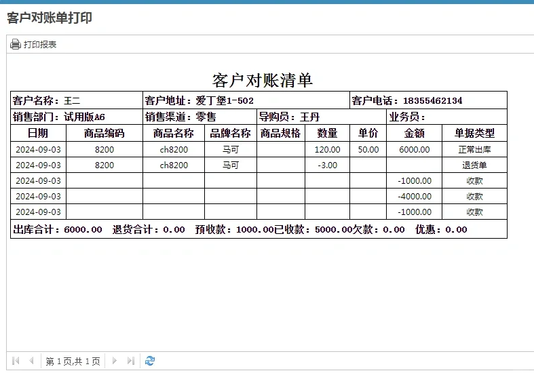Screen dimensions: 534x375
Task: Select the 客户地址：爱丁堡1-502 cell
Action: [246, 100]
